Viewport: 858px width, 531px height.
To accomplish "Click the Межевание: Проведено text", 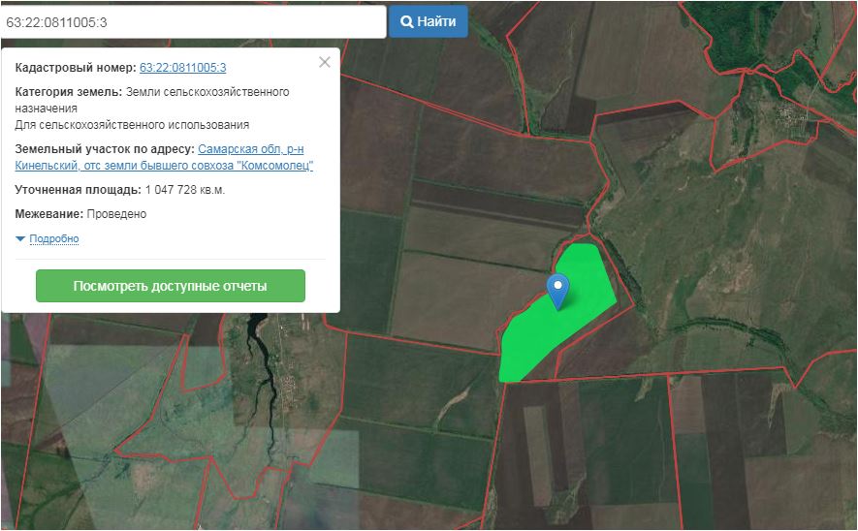I will pyautogui.click(x=80, y=214).
